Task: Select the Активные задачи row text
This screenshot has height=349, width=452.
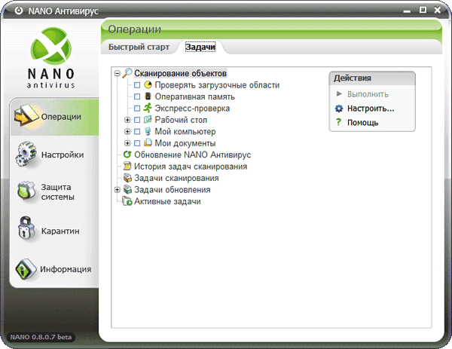Action: (167, 201)
